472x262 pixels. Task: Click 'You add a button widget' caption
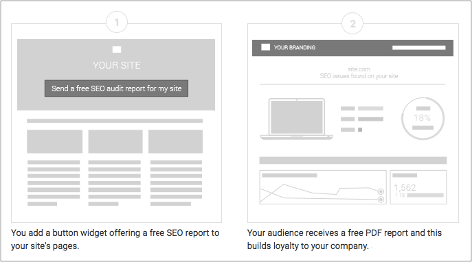click(x=115, y=239)
